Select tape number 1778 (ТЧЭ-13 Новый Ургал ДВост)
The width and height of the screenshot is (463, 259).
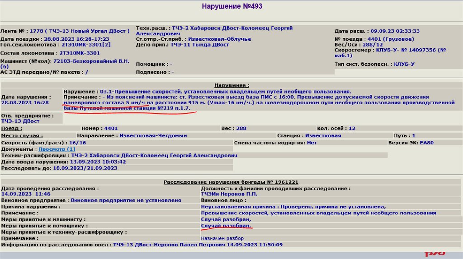80,31
